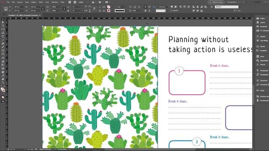Click the Adobe Stock icon in app bar
The height and width of the screenshot is (151, 269).
(75, 2)
